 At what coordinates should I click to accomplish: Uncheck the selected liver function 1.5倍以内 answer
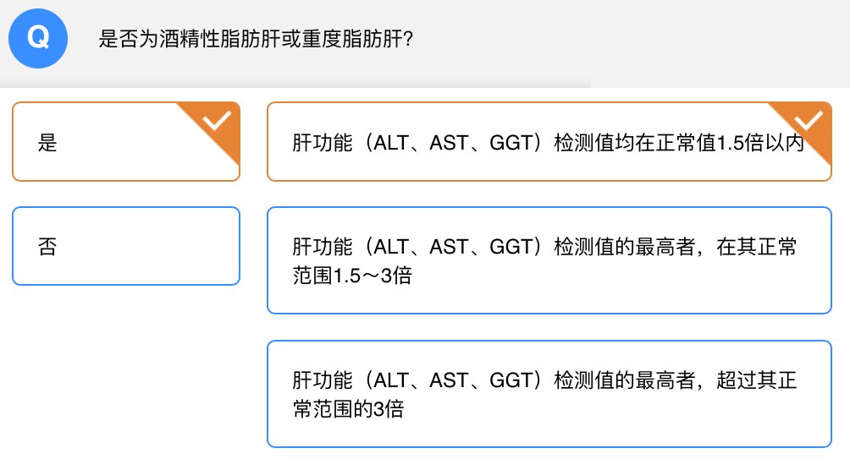(x=549, y=142)
